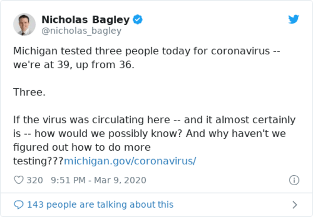
Task: Click the blue verified checkmark badge
Action: (x=138, y=19)
